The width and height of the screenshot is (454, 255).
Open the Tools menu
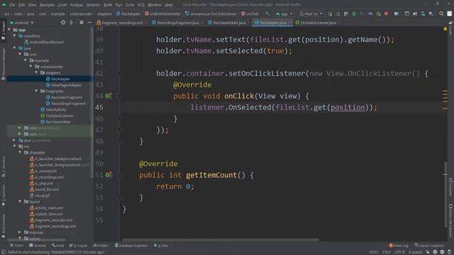pos(130,5)
